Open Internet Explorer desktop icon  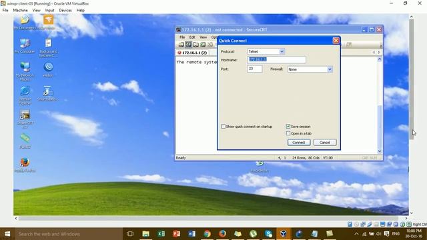25,95
